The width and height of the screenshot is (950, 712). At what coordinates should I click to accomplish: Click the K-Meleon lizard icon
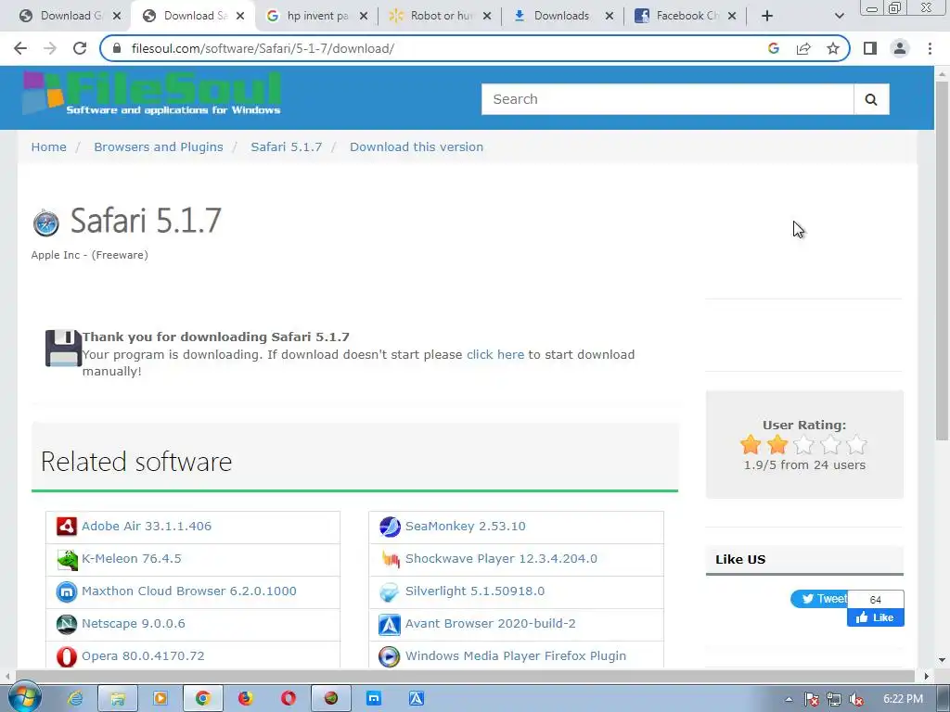coord(67,559)
